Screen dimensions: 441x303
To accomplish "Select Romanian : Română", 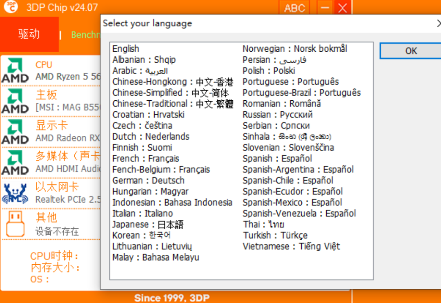I will point(281,104).
